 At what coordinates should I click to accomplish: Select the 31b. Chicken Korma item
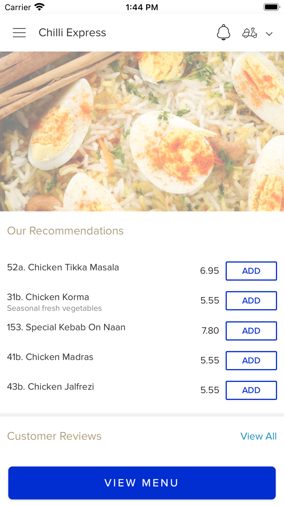pos(48,297)
